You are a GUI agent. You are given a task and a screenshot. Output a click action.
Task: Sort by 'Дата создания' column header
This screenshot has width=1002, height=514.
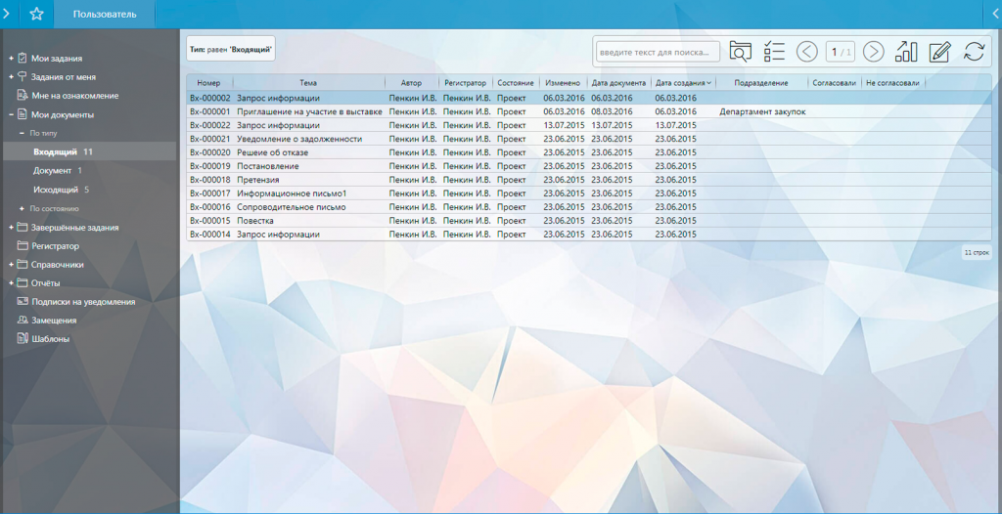tap(682, 83)
